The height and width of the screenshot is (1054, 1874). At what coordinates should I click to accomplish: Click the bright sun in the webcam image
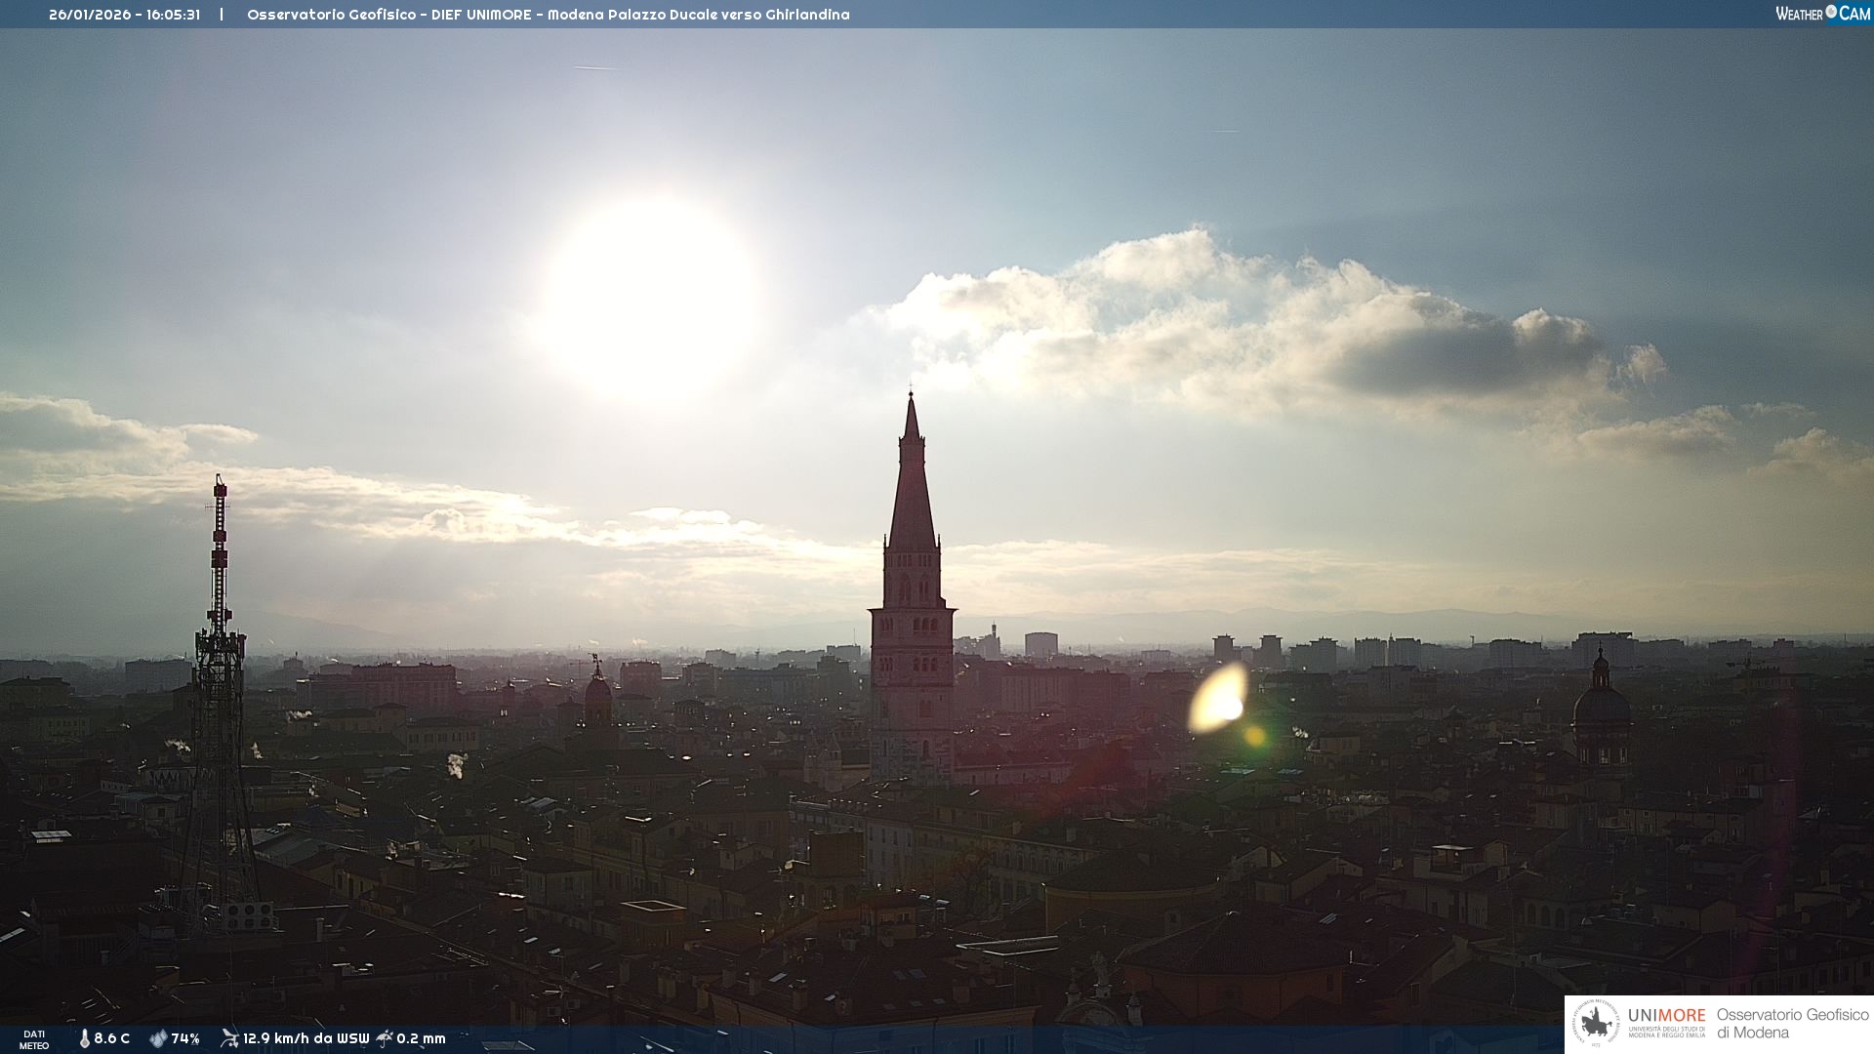click(651, 297)
